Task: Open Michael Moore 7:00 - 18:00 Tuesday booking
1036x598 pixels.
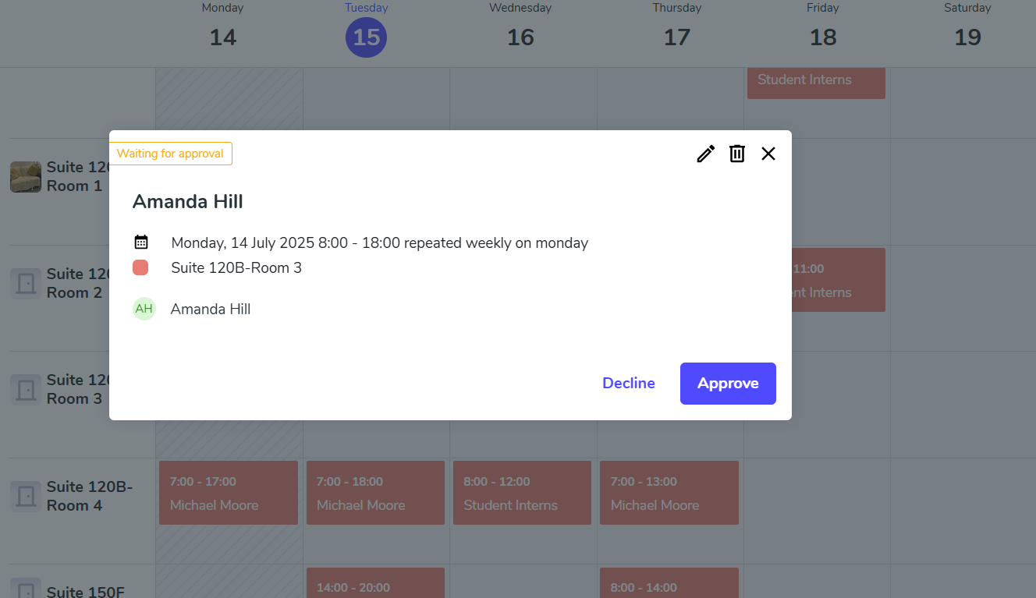Action: pos(375,493)
